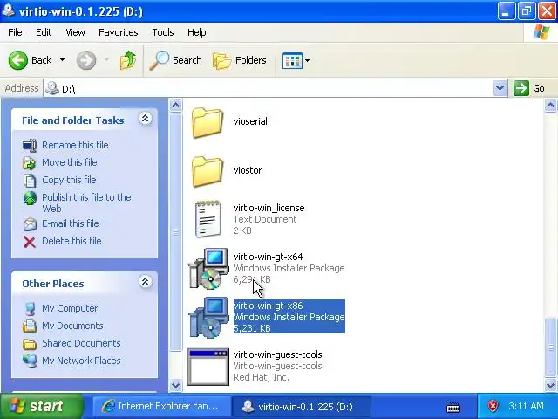Screen dimensions: 558x419
Task: Click the virtio-win_license file name
Action: tap(269, 208)
